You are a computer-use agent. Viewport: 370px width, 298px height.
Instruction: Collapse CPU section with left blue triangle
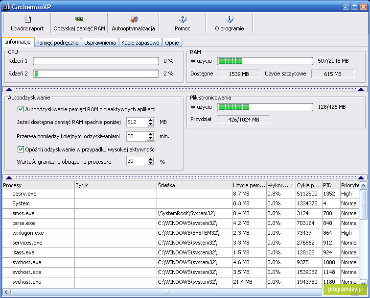click(x=9, y=89)
